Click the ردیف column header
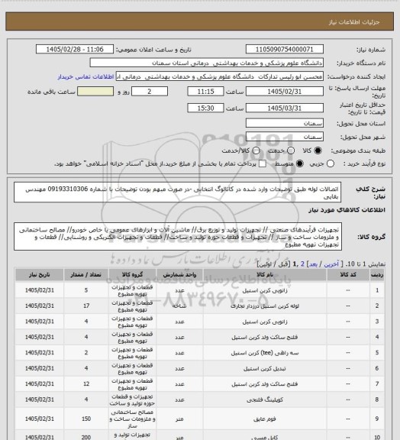 tap(377, 275)
